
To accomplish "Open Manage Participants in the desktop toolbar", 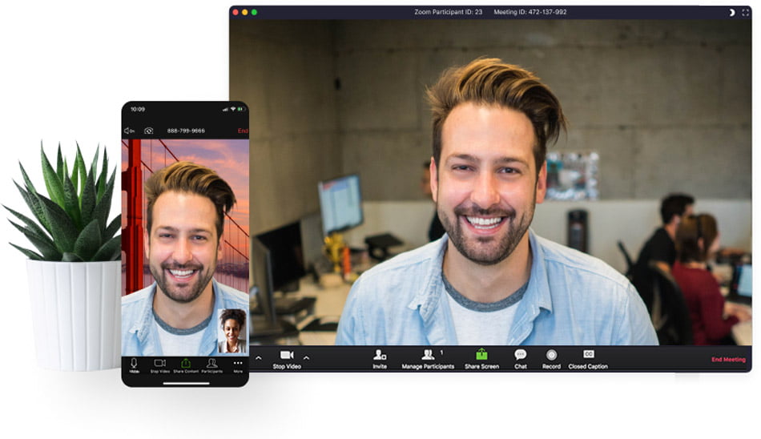I will tap(428, 360).
